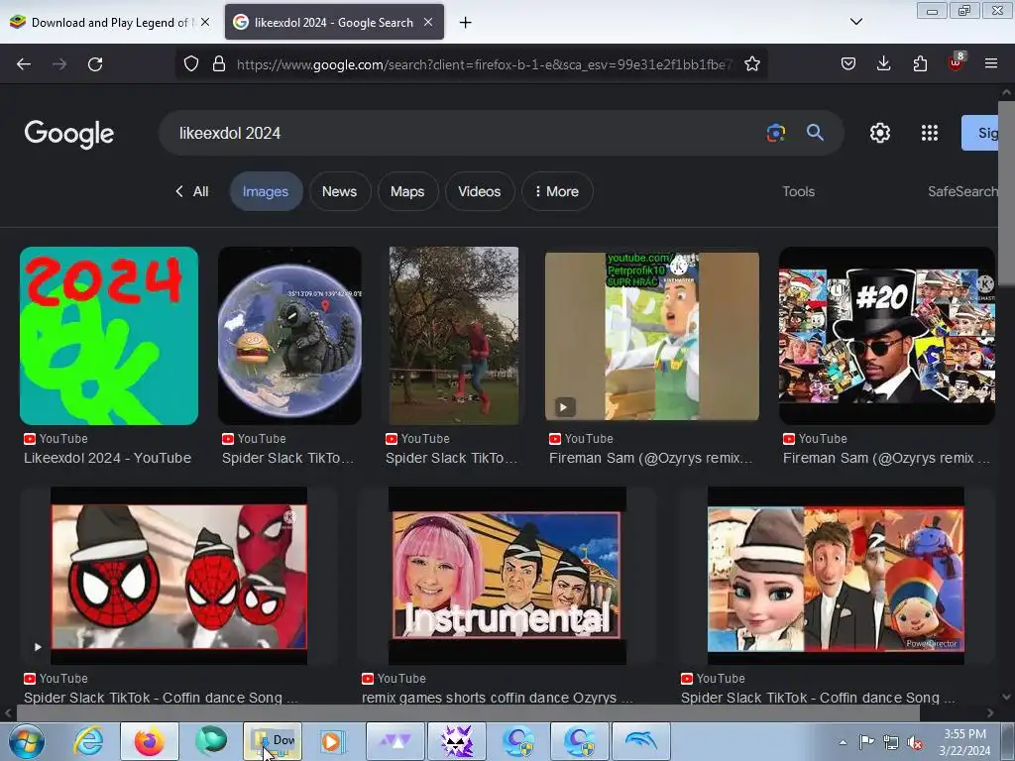
Task: Open Google quick settings gear
Action: 880,133
